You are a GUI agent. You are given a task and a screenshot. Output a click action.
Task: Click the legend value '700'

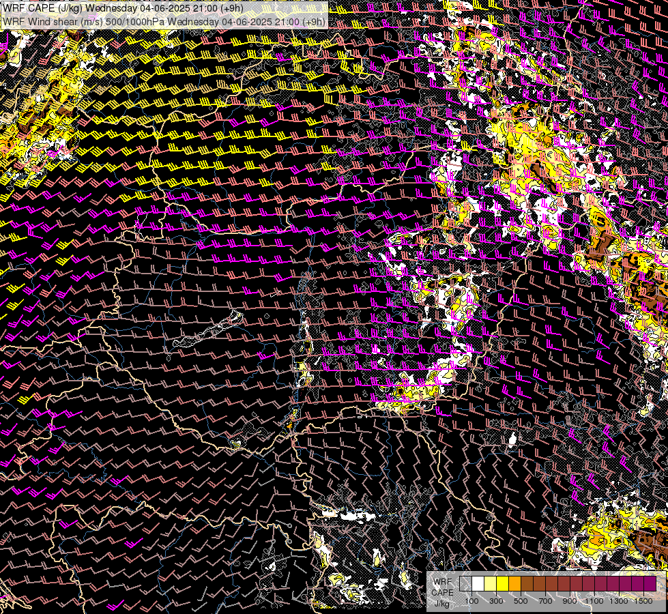545,601
